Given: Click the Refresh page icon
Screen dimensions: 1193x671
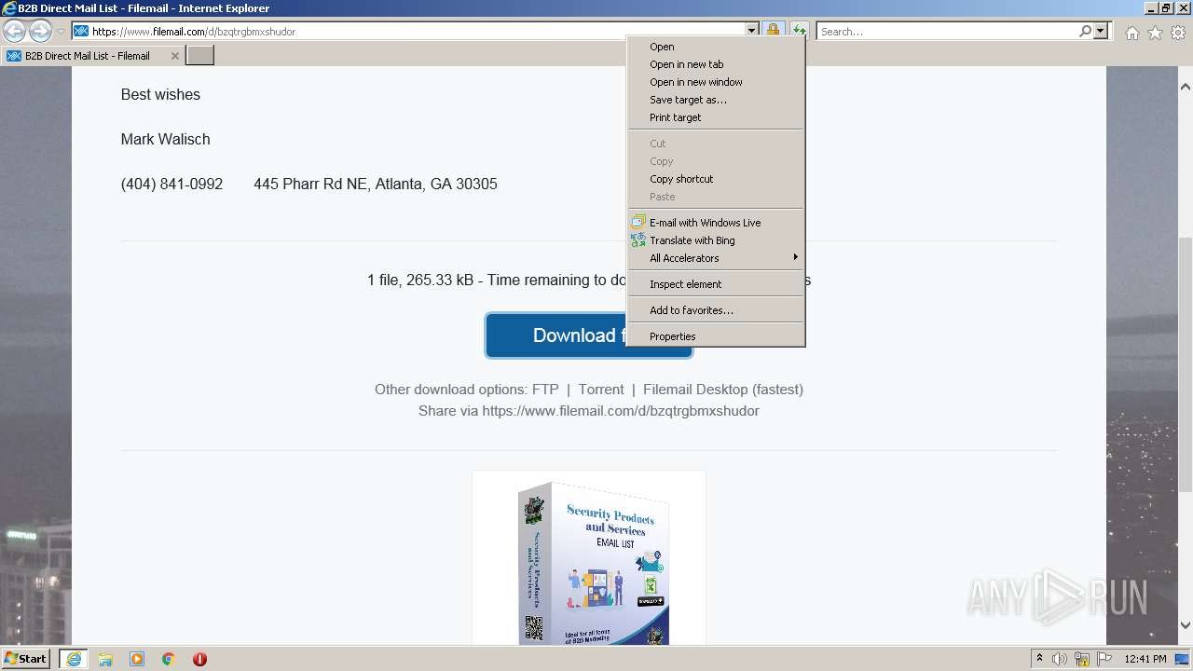Looking at the screenshot, I should (799, 31).
